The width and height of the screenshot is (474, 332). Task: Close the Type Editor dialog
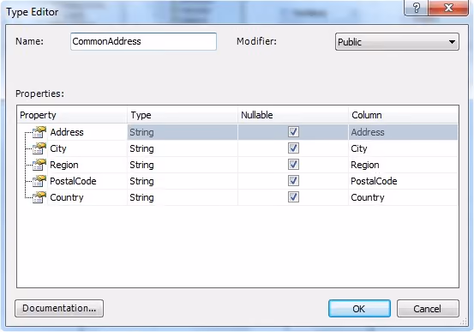tap(448, 8)
